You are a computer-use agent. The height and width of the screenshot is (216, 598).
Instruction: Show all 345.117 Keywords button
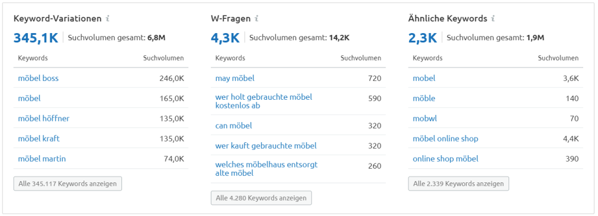pyautogui.click(x=67, y=184)
